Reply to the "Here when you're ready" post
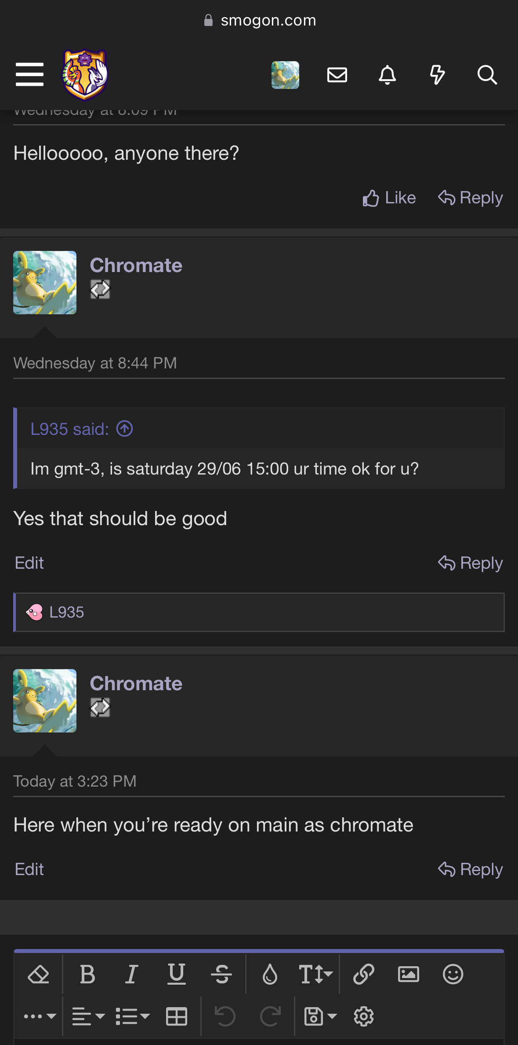This screenshot has width=518, height=1045. pyautogui.click(x=471, y=869)
